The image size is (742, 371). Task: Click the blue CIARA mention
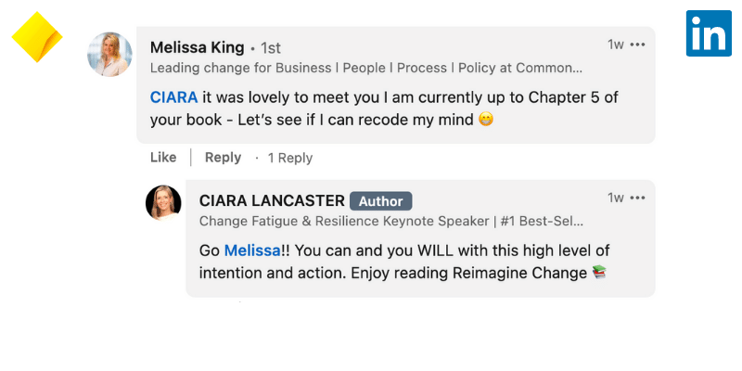[173, 96]
